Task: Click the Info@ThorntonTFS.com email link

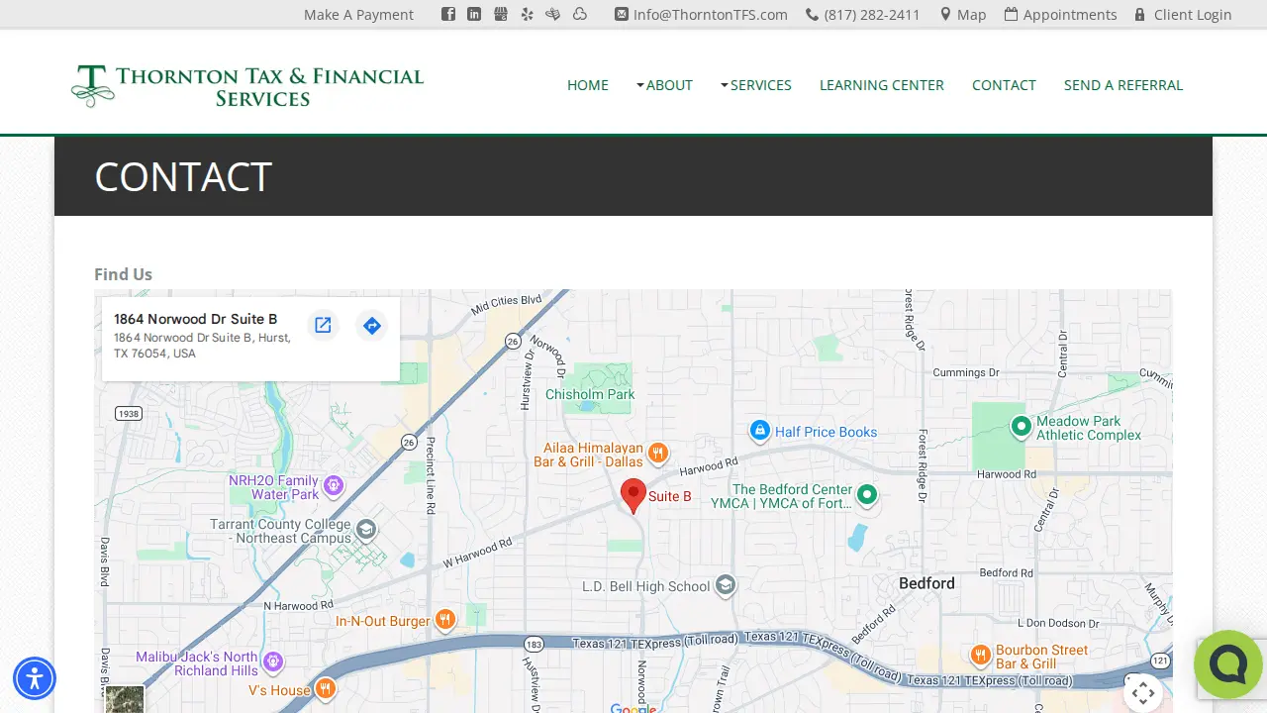Action: [x=711, y=15]
